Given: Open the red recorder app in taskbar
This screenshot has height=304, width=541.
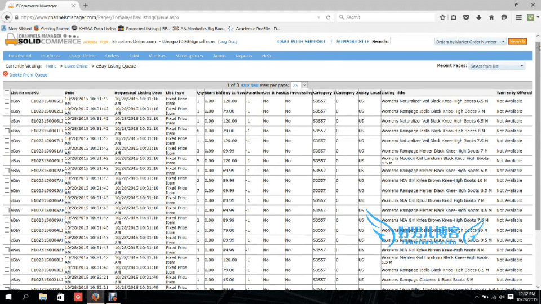Looking at the screenshot, I should 78,297.
